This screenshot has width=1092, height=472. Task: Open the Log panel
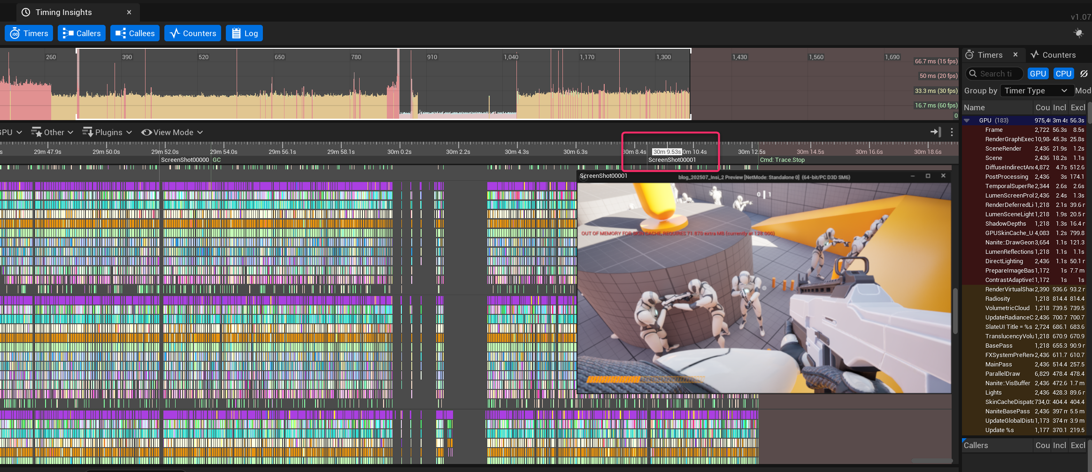[244, 33]
